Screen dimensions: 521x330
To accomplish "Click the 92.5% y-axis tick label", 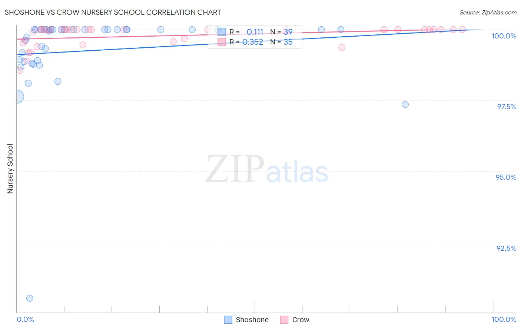I will pos(506,248).
